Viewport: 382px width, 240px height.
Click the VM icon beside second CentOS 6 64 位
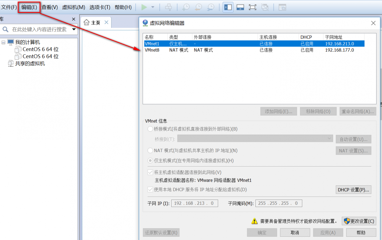pyautogui.click(x=18, y=56)
